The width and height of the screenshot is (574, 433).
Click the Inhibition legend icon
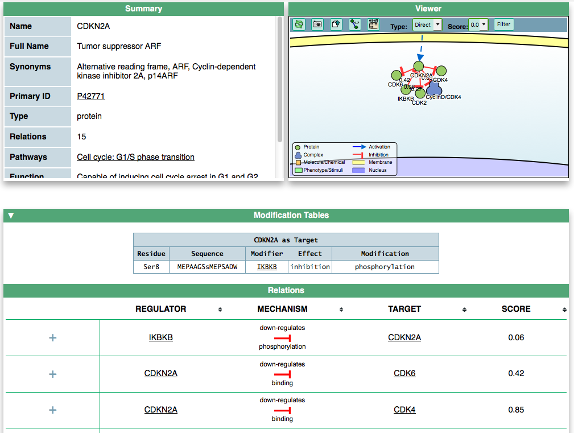pos(358,155)
